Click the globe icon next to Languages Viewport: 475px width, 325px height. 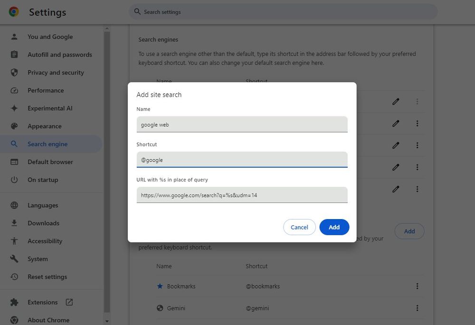[14, 205]
